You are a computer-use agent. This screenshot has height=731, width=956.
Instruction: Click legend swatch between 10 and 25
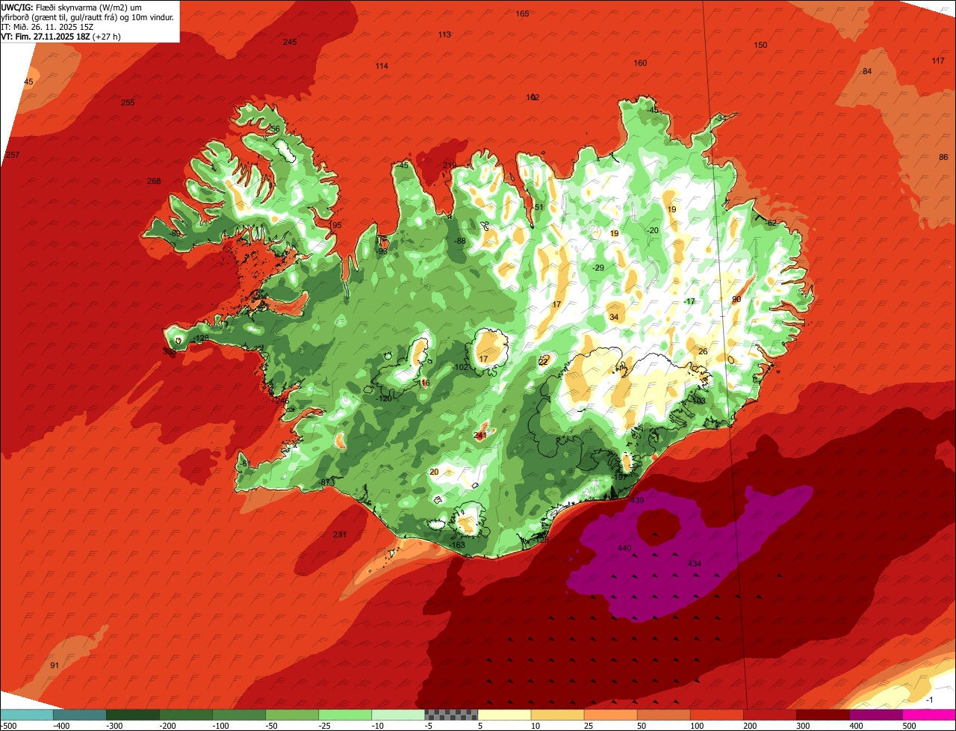(557, 715)
